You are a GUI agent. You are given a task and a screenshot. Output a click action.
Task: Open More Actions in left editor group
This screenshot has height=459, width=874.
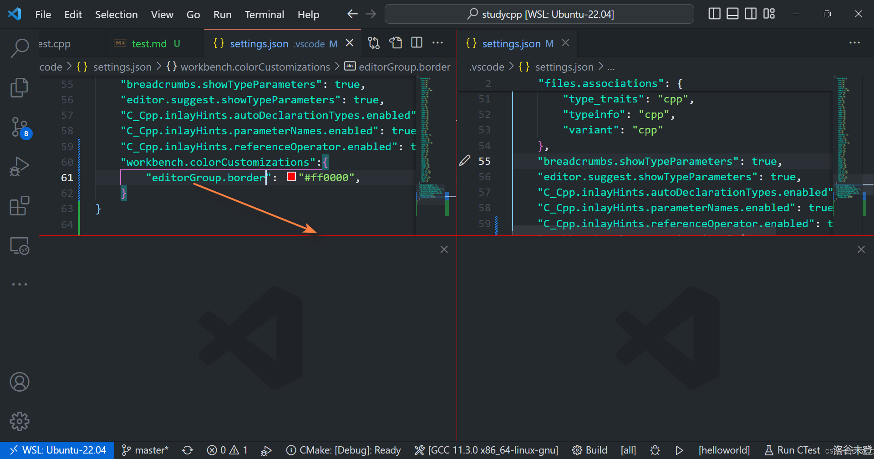tap(437, 43)
